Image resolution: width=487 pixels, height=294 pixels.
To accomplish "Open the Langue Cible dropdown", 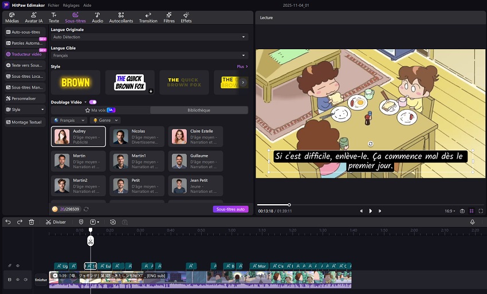I will 150,55.
